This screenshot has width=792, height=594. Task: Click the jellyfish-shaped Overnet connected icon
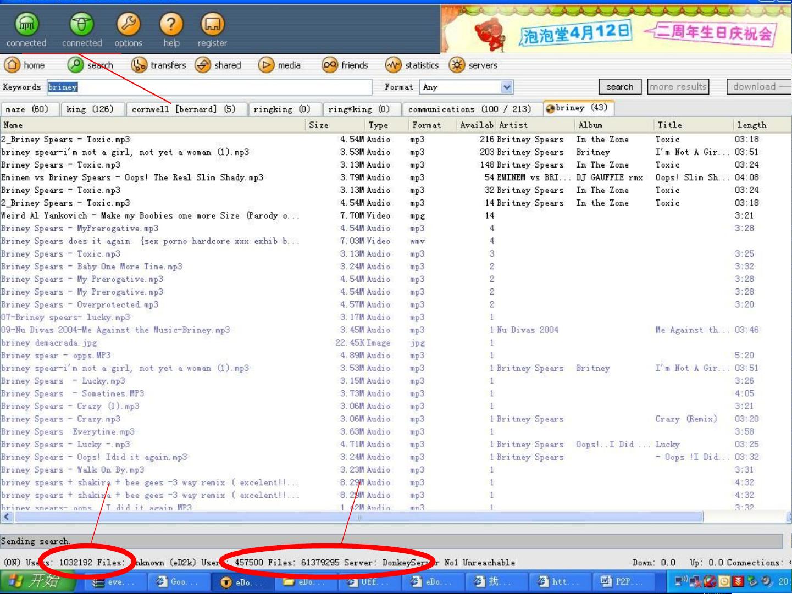[26, 24]
